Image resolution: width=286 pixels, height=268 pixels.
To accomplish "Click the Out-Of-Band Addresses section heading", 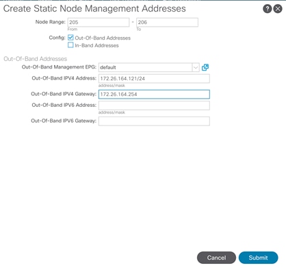I will [x=36, y=59].
